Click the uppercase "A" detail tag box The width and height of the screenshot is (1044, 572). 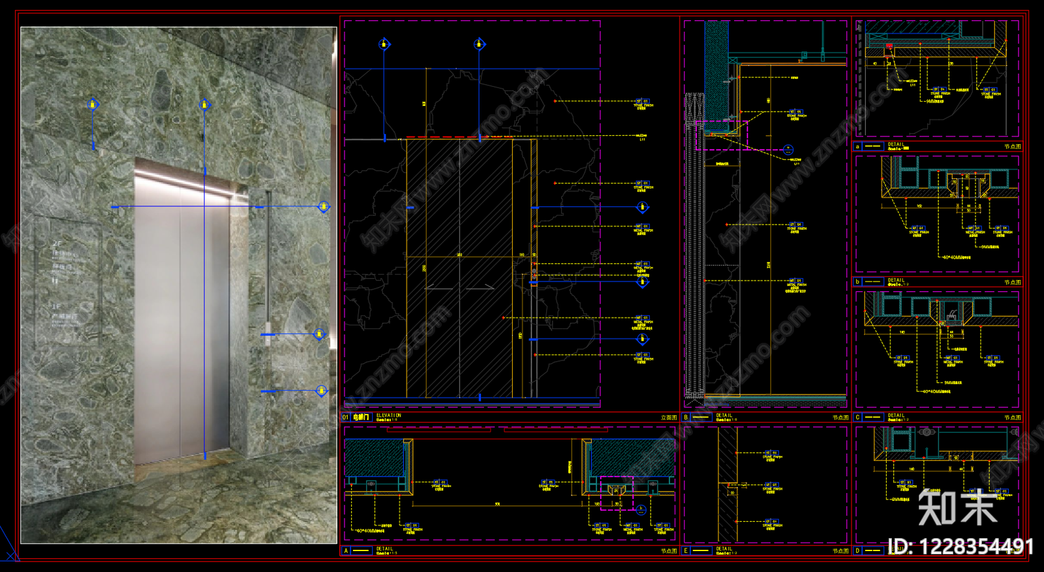(346, 551)
